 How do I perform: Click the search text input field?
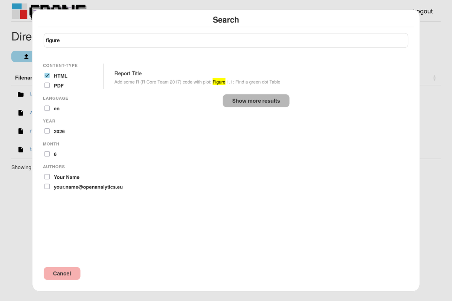pos(226,40)
